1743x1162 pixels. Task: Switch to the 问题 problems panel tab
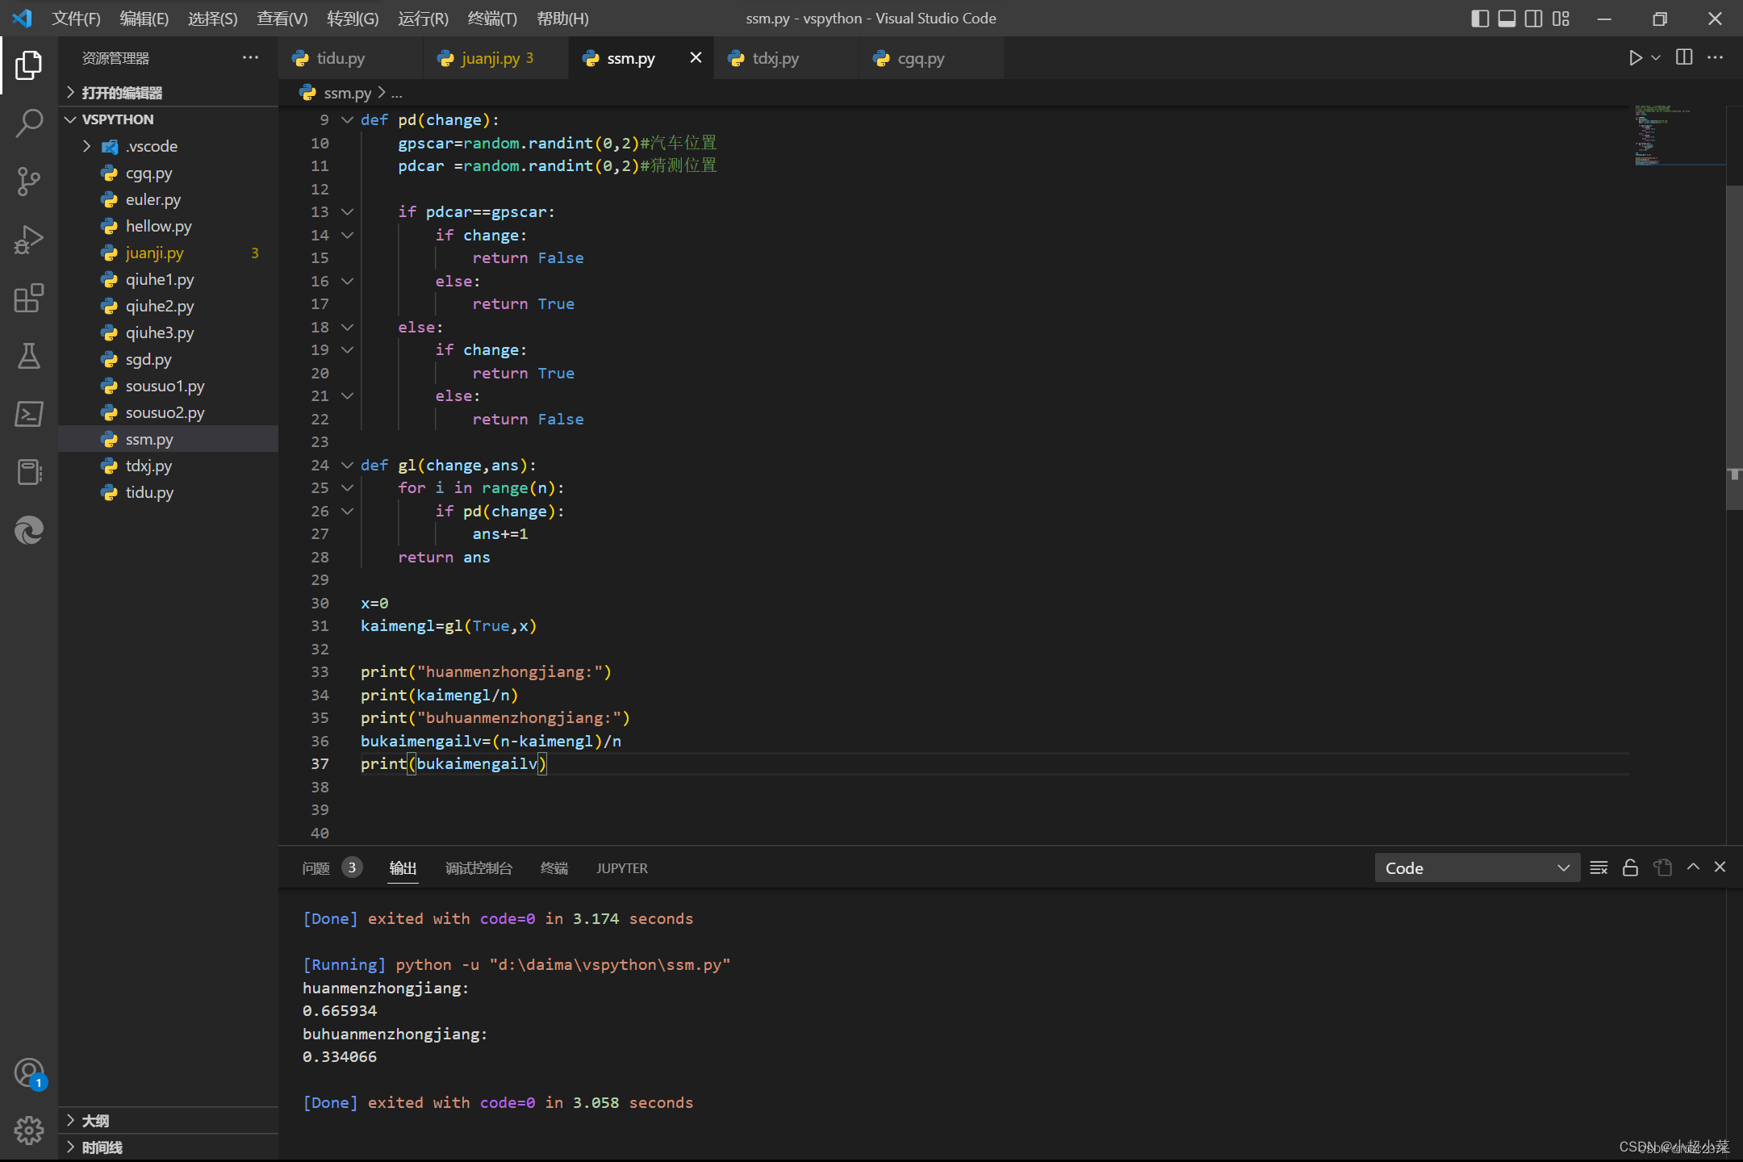[332, 868]
